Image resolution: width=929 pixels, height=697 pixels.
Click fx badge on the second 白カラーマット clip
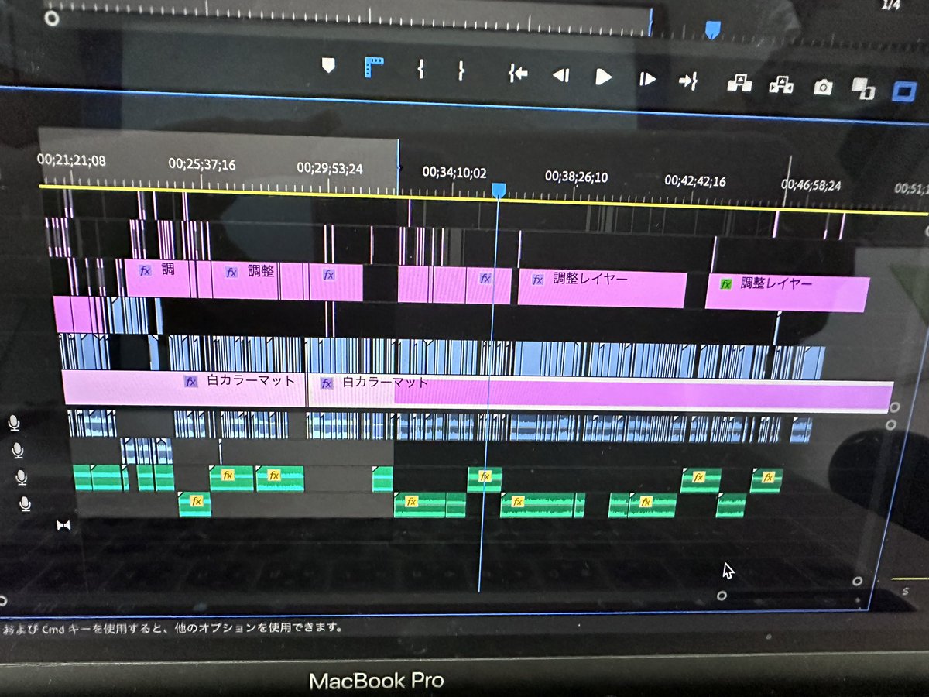(x=327, y=383)
